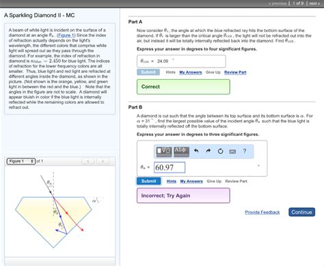Click the undo arrow in answer toolbar

tap(196, 151)
